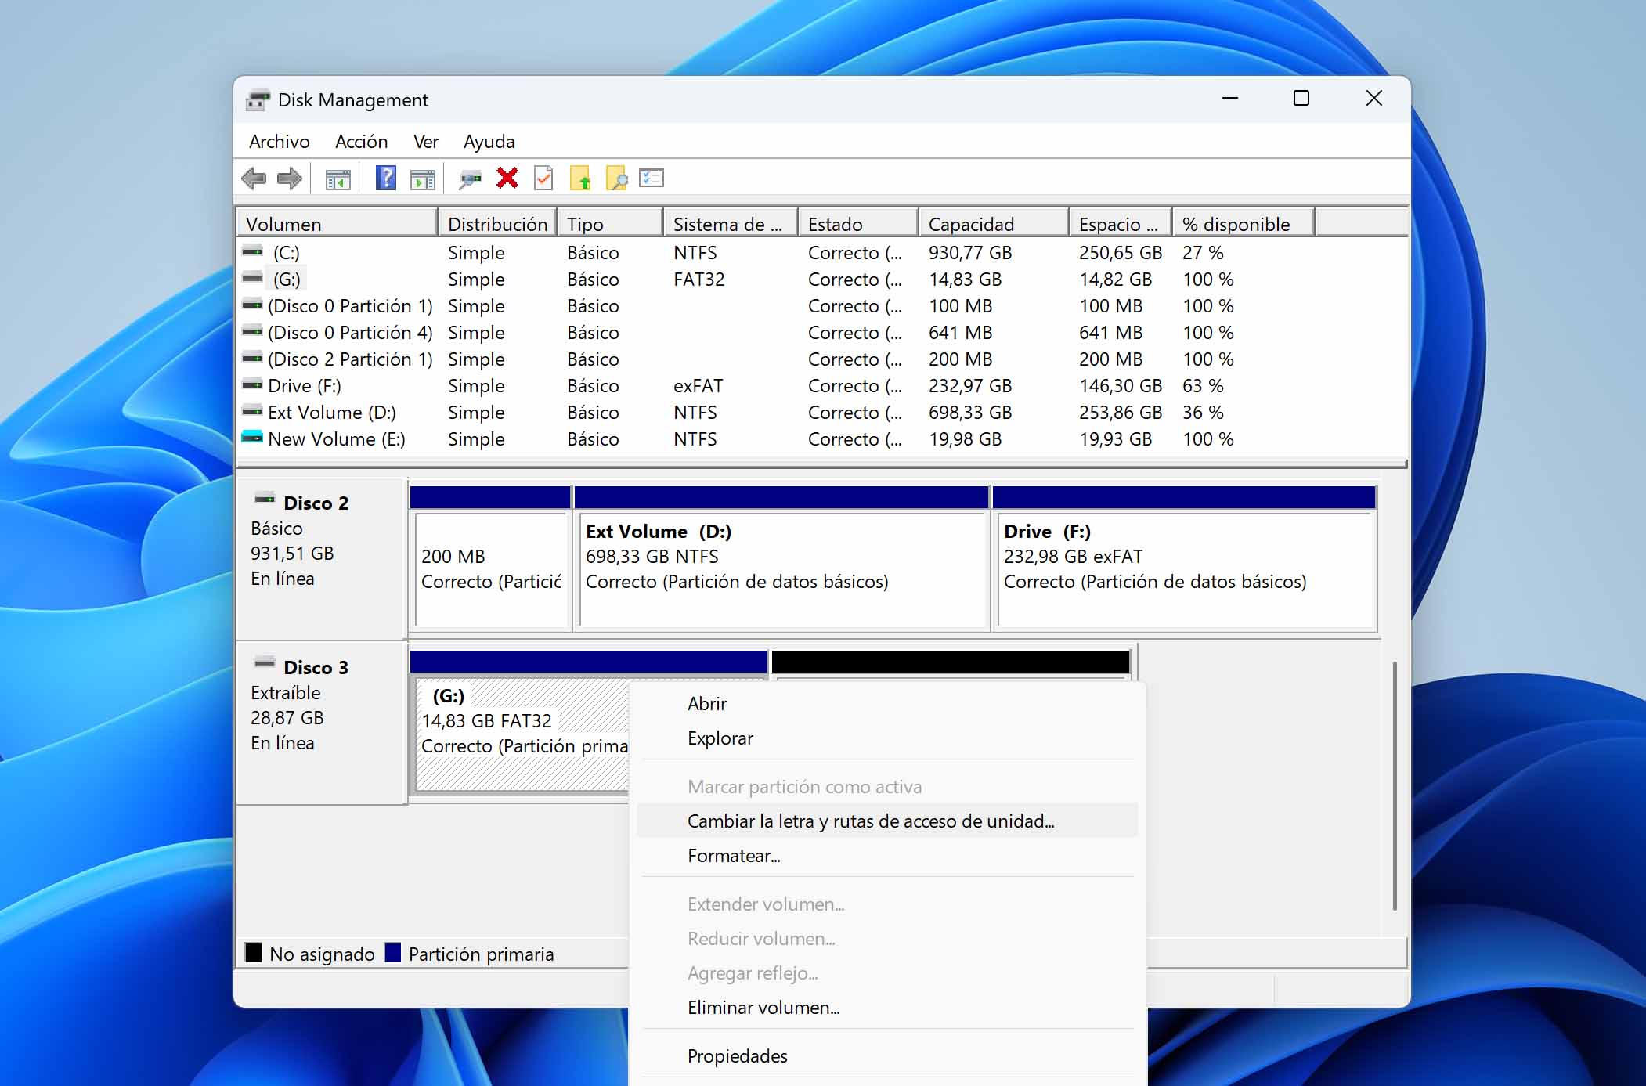Click the disk icon next to Disco 2

[x=265, y=499]
